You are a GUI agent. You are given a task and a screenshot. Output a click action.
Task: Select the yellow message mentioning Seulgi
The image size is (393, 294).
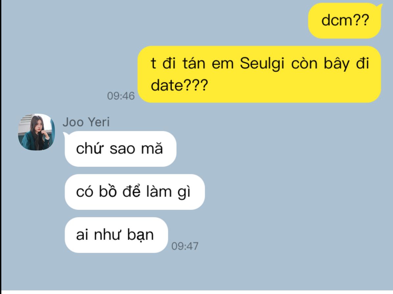click(x=259, y=74)
